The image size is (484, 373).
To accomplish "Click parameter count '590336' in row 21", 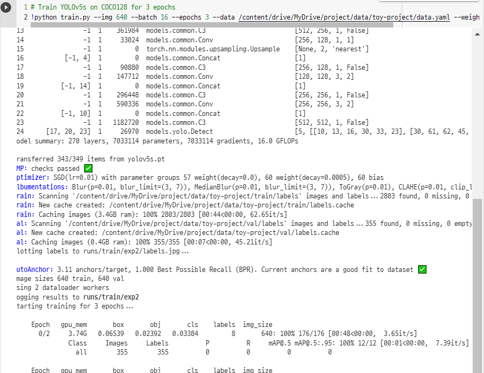I will click(x=128, y=104).
